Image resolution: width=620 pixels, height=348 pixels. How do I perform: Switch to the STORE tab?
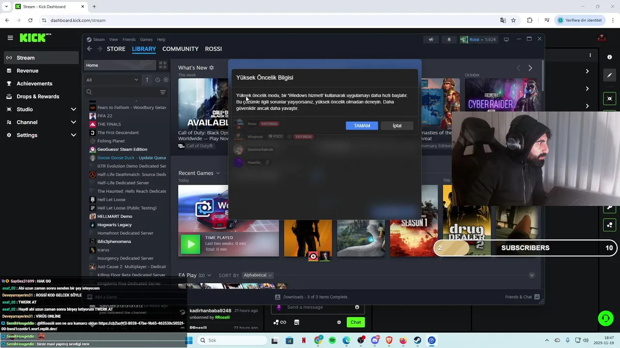tap(116, 49)
